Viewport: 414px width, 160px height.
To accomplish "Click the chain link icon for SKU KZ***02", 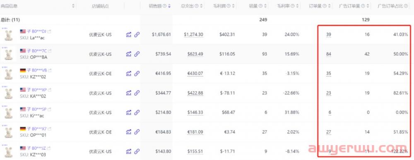I will 137,74.
